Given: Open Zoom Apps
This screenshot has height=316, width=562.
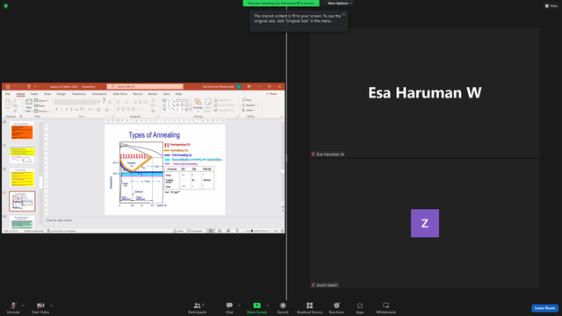Looking at the screenshot, I should coord(360,308).
